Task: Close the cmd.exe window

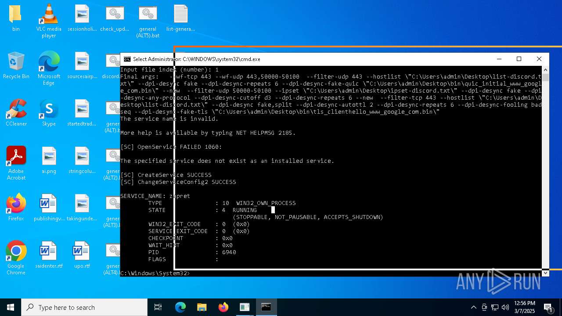Action: pyautogui.click(x=539, y=59)
